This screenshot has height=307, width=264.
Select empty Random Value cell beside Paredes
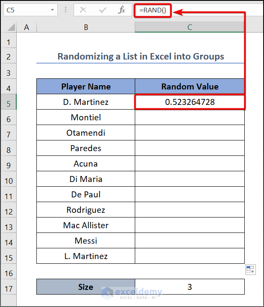click(190, 148)
